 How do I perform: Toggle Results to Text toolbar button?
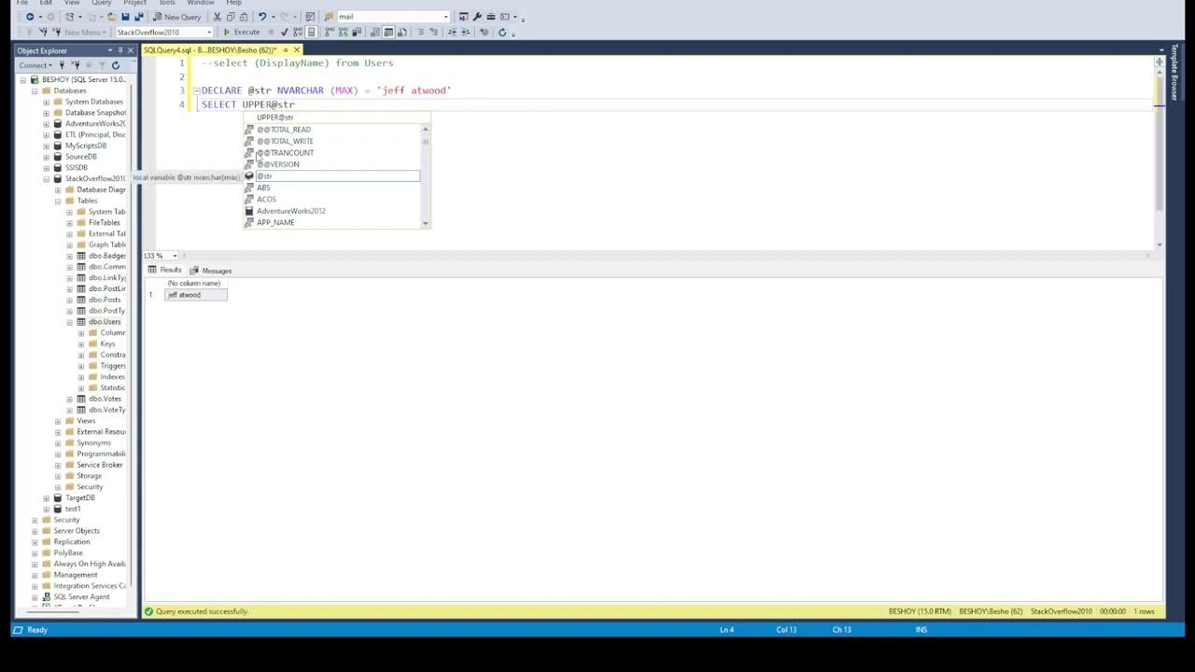coord(376,32)
